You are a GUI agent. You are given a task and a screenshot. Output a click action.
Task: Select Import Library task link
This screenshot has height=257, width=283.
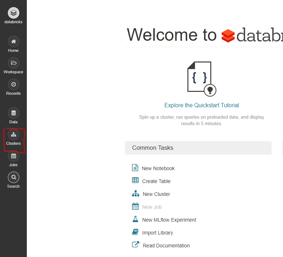(158, 233)
